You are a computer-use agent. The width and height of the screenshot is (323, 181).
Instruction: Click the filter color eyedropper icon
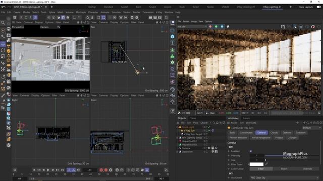coord(266,164)
